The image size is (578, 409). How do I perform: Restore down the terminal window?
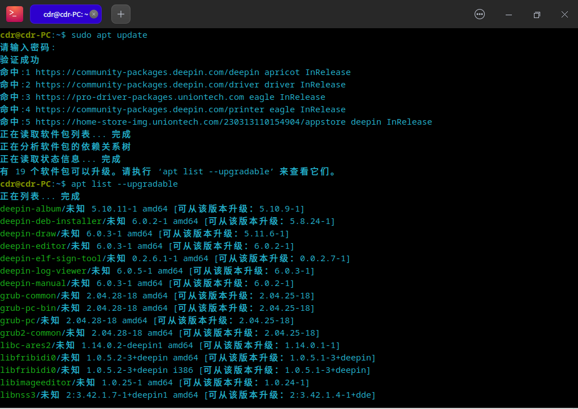[x=537, y=15]
